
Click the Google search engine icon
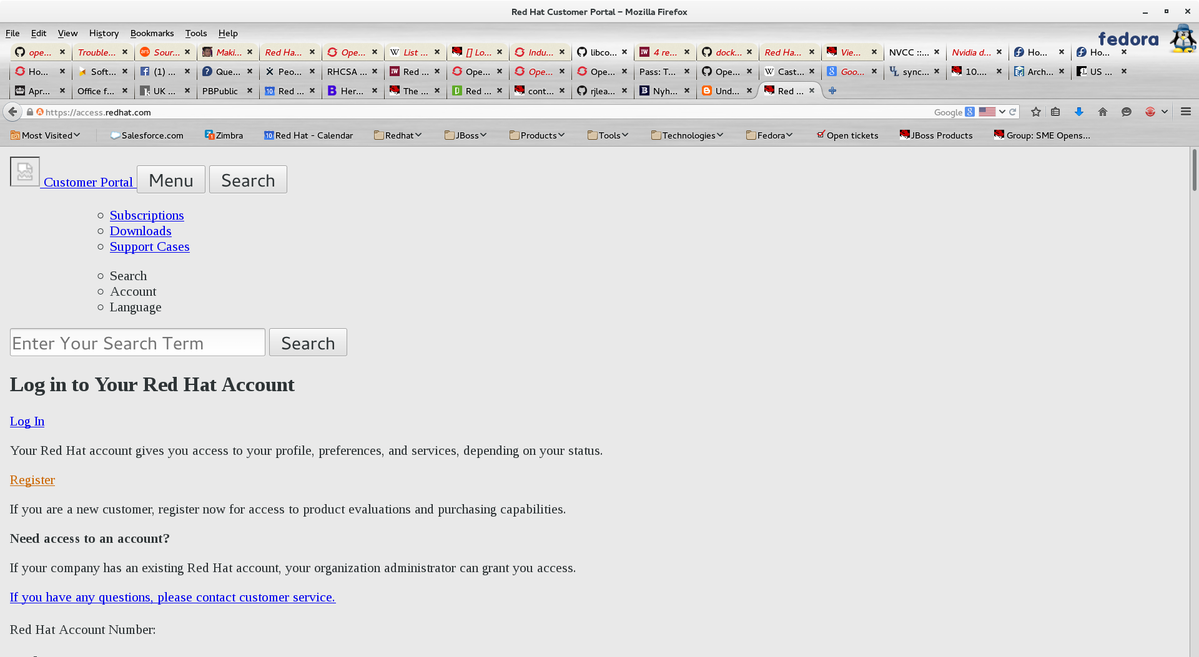pyautogui.click(x=970, y=112)
